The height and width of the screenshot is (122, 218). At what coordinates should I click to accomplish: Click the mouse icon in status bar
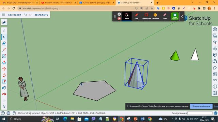14,113
